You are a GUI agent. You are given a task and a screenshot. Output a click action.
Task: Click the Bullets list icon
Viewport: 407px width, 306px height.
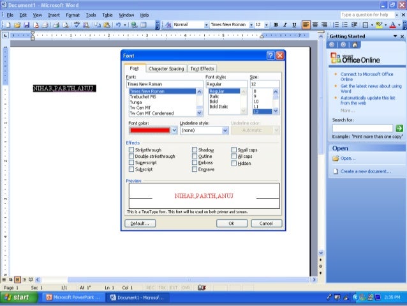tap(345, 25)
